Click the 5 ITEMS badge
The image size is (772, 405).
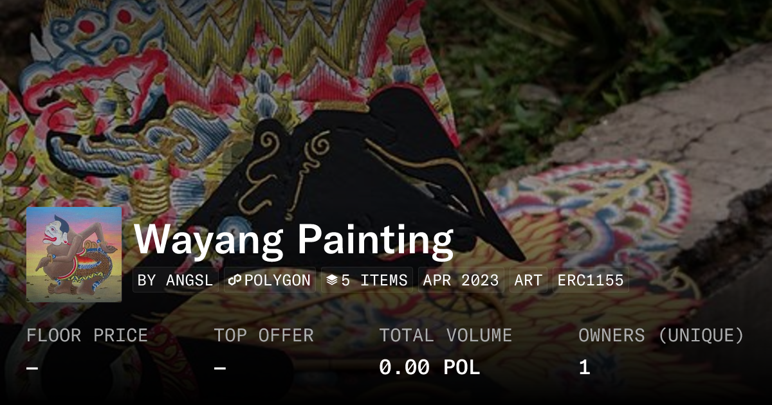coord(367,280)
